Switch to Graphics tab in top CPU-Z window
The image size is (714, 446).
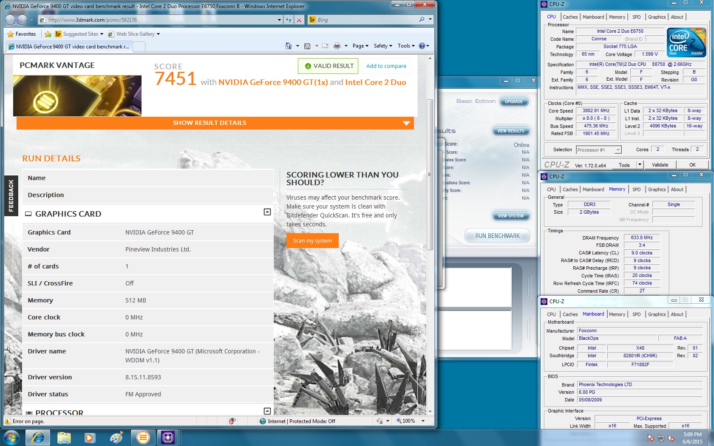(x=657, y=17)
